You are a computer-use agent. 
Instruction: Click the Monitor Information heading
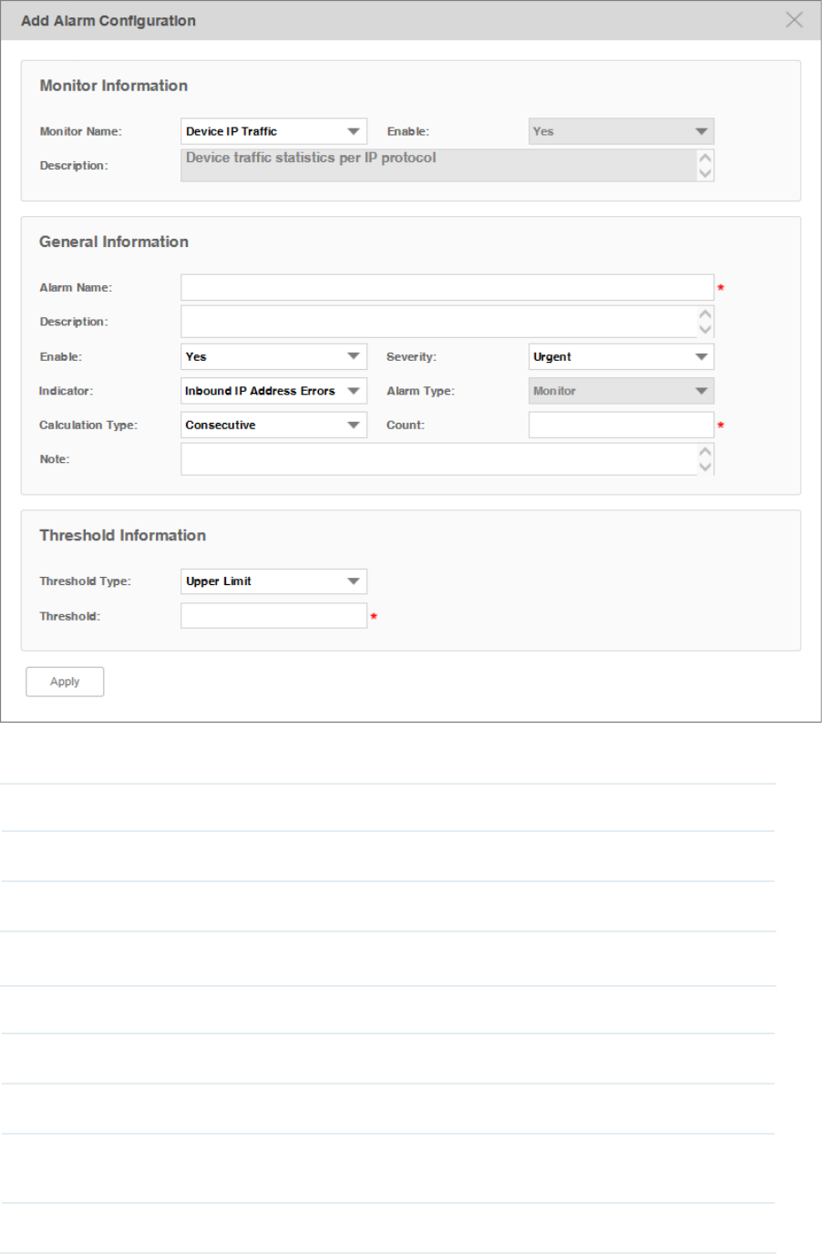[x=114, y=86]
